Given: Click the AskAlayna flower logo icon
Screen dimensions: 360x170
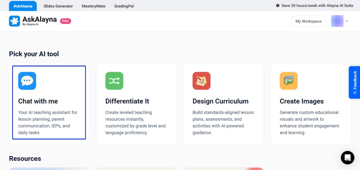Looking at the screenshot, I should 14,21.
